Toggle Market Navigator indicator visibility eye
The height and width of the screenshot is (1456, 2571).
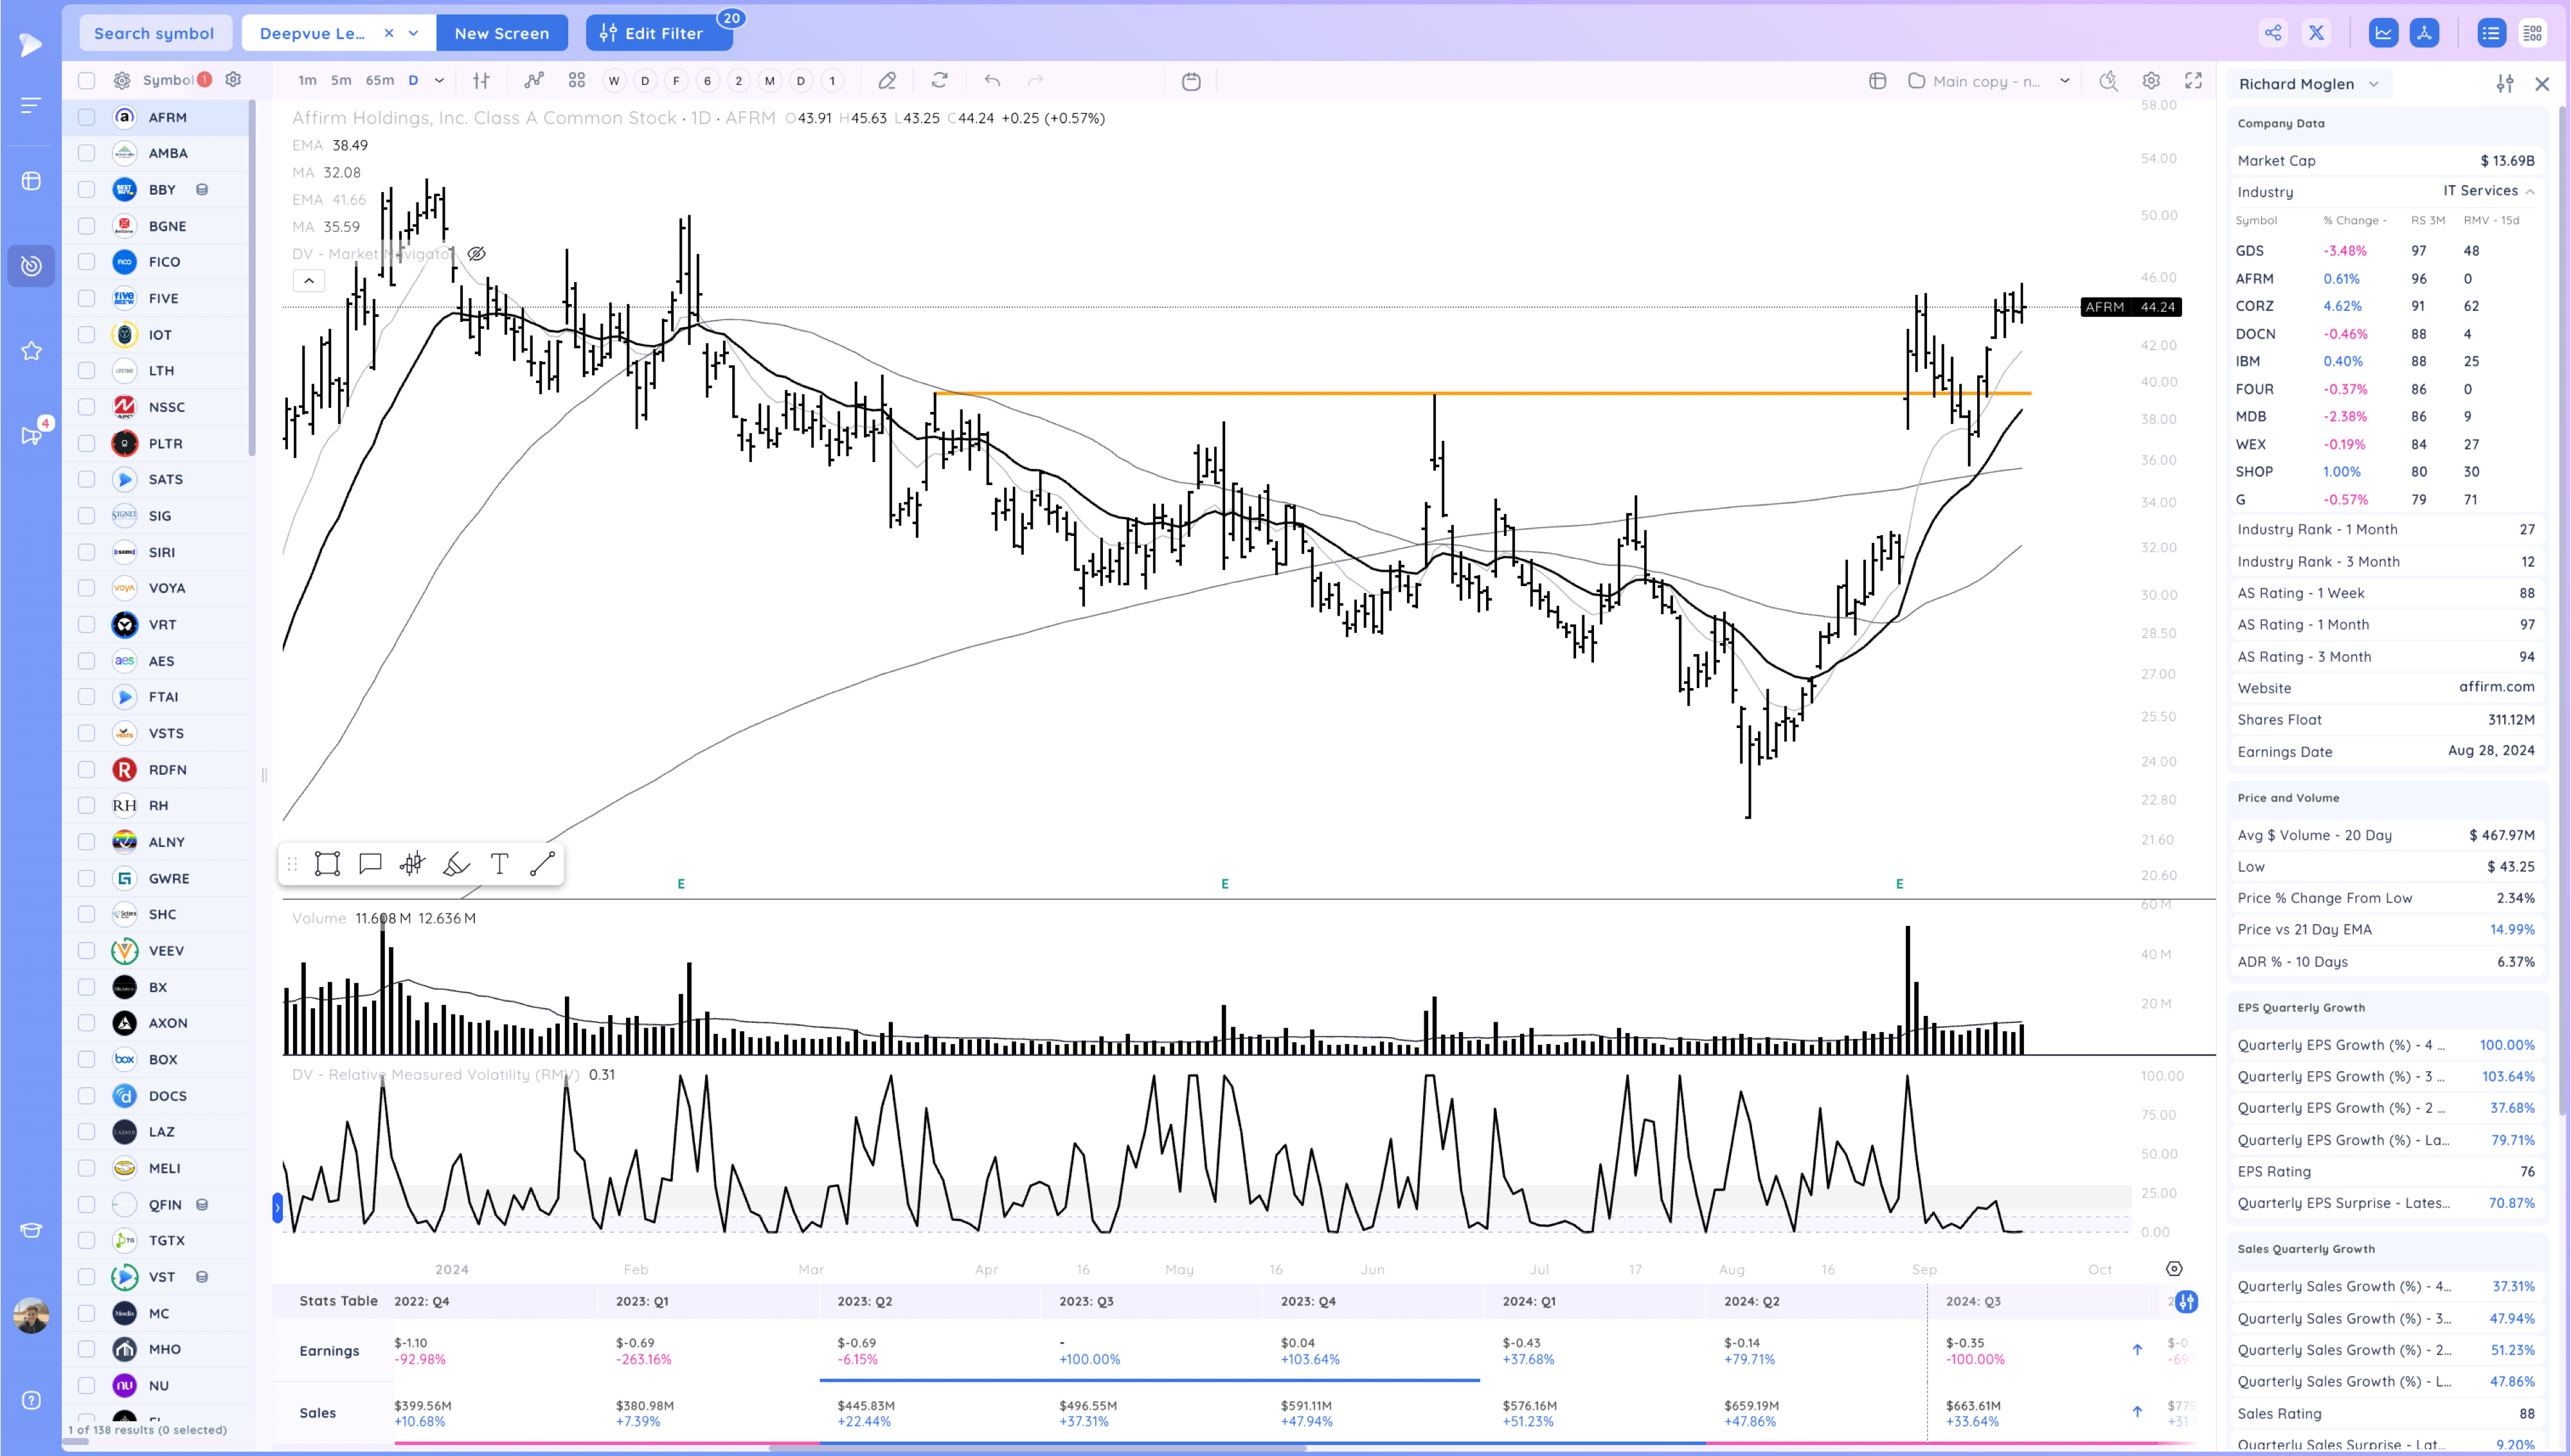pos(477,254)
